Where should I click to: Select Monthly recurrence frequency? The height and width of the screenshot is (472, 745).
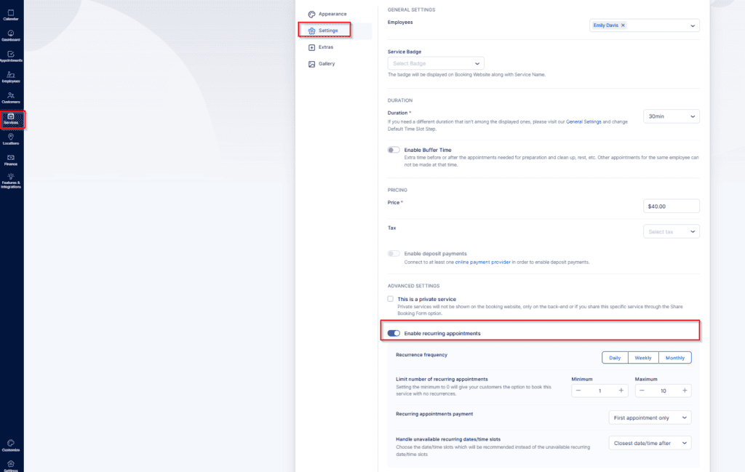coord(674,358)
